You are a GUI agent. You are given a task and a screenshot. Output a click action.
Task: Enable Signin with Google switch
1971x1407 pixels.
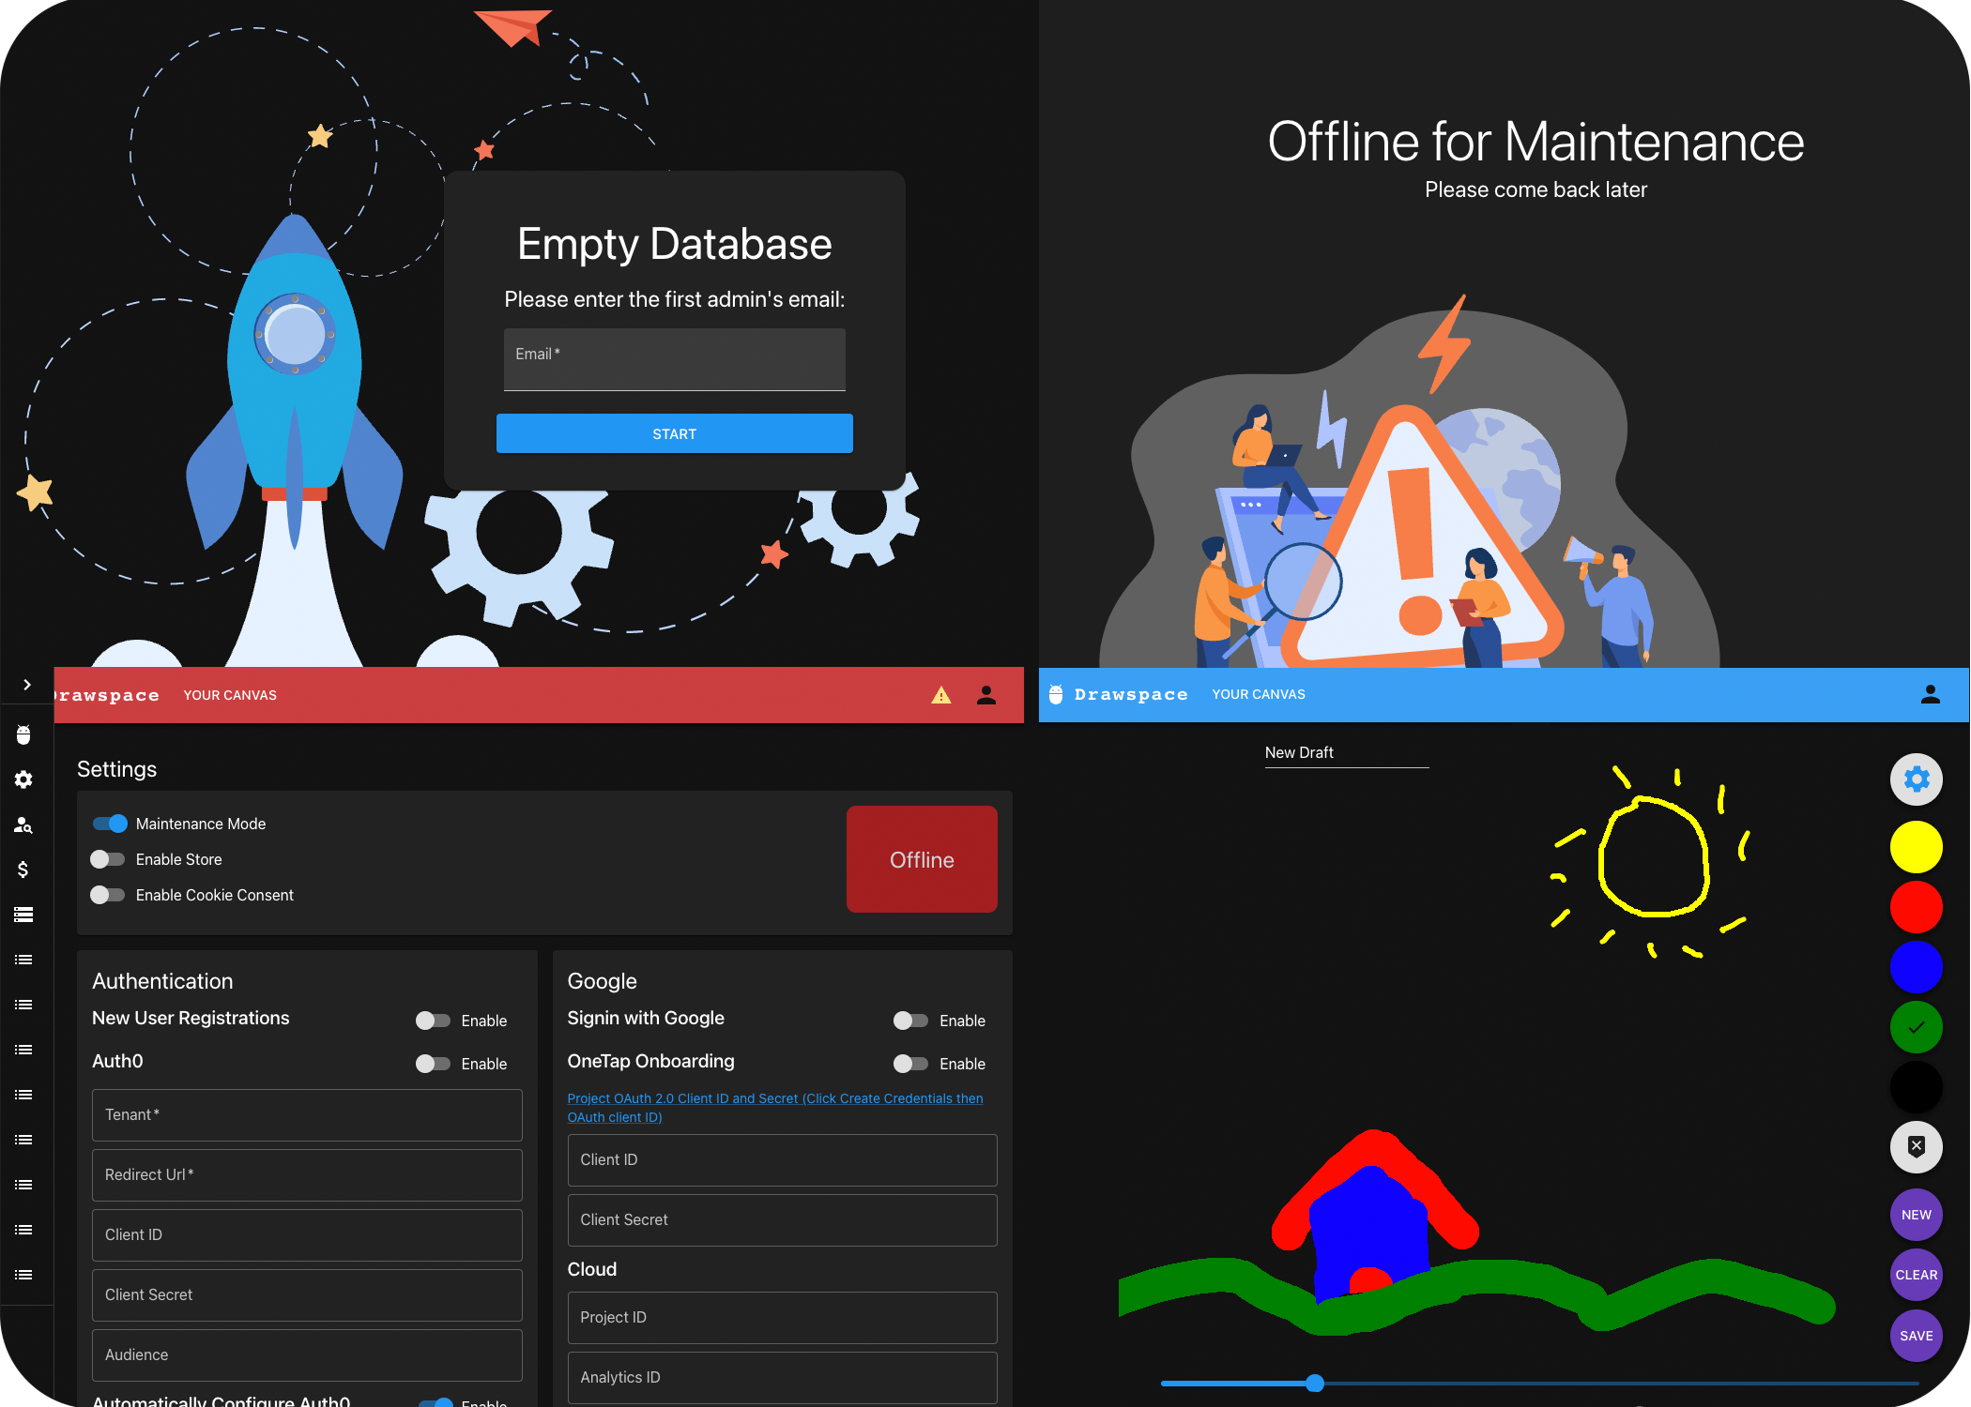909,1021
